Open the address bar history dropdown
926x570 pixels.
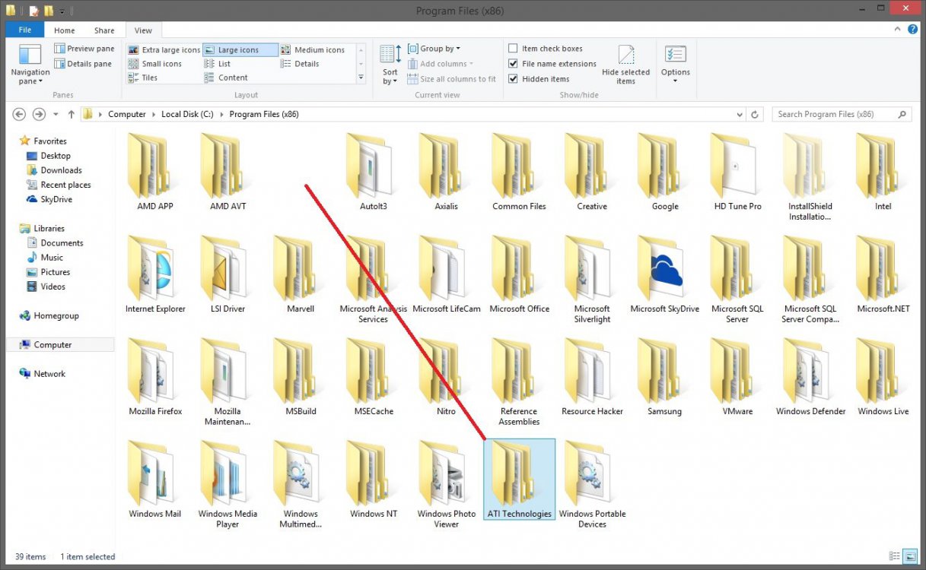(x=740, y=114)
